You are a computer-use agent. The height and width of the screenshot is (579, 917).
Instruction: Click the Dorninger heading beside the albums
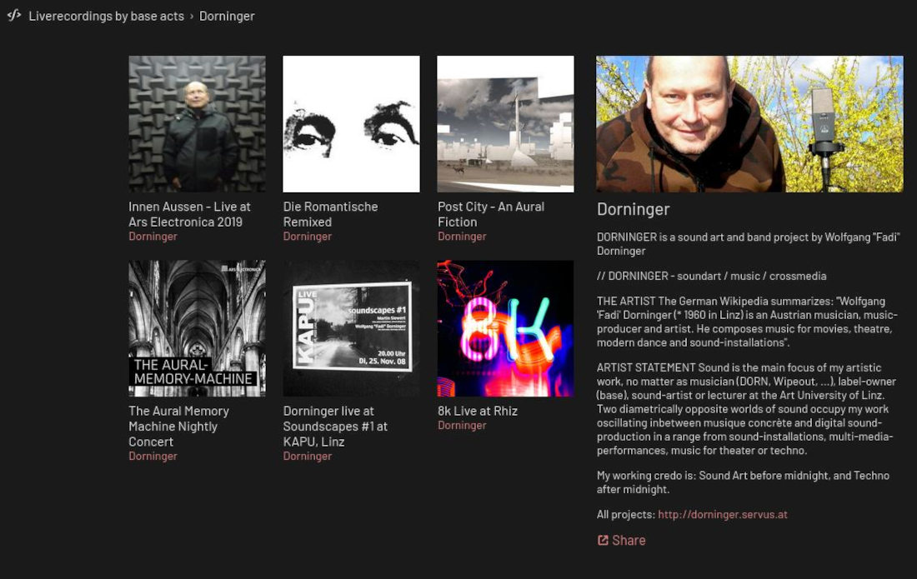click(x=634, y=210)
